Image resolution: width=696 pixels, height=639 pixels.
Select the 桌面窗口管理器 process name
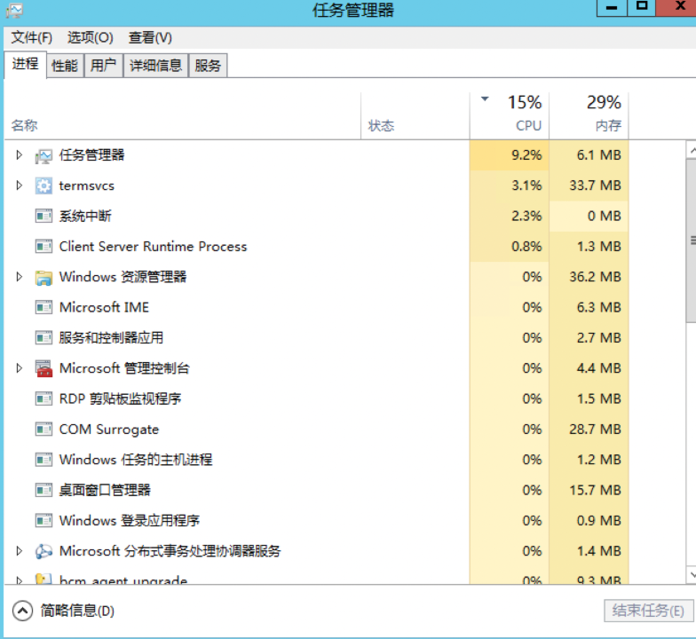pyautogui.click(x=105, y=490)
